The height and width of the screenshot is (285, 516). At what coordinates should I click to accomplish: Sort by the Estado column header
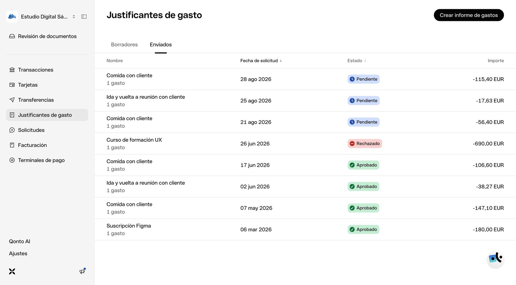[x=357, y=61]
